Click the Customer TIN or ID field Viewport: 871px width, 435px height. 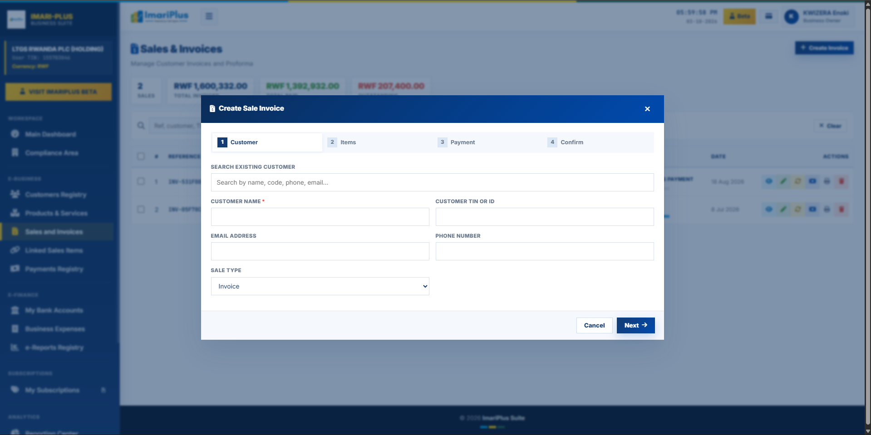coord(545,217)
